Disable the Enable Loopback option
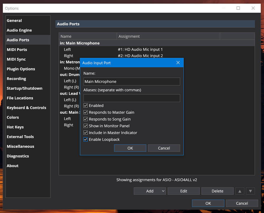The image size is (264, 213). coord(86,139)
